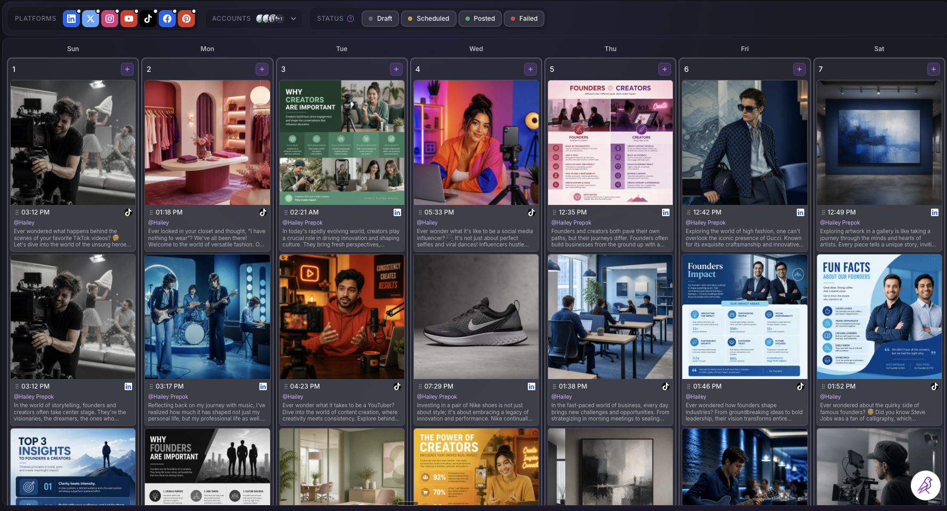Click TikTok icon on the 01:46 PM post

point(800,386)
